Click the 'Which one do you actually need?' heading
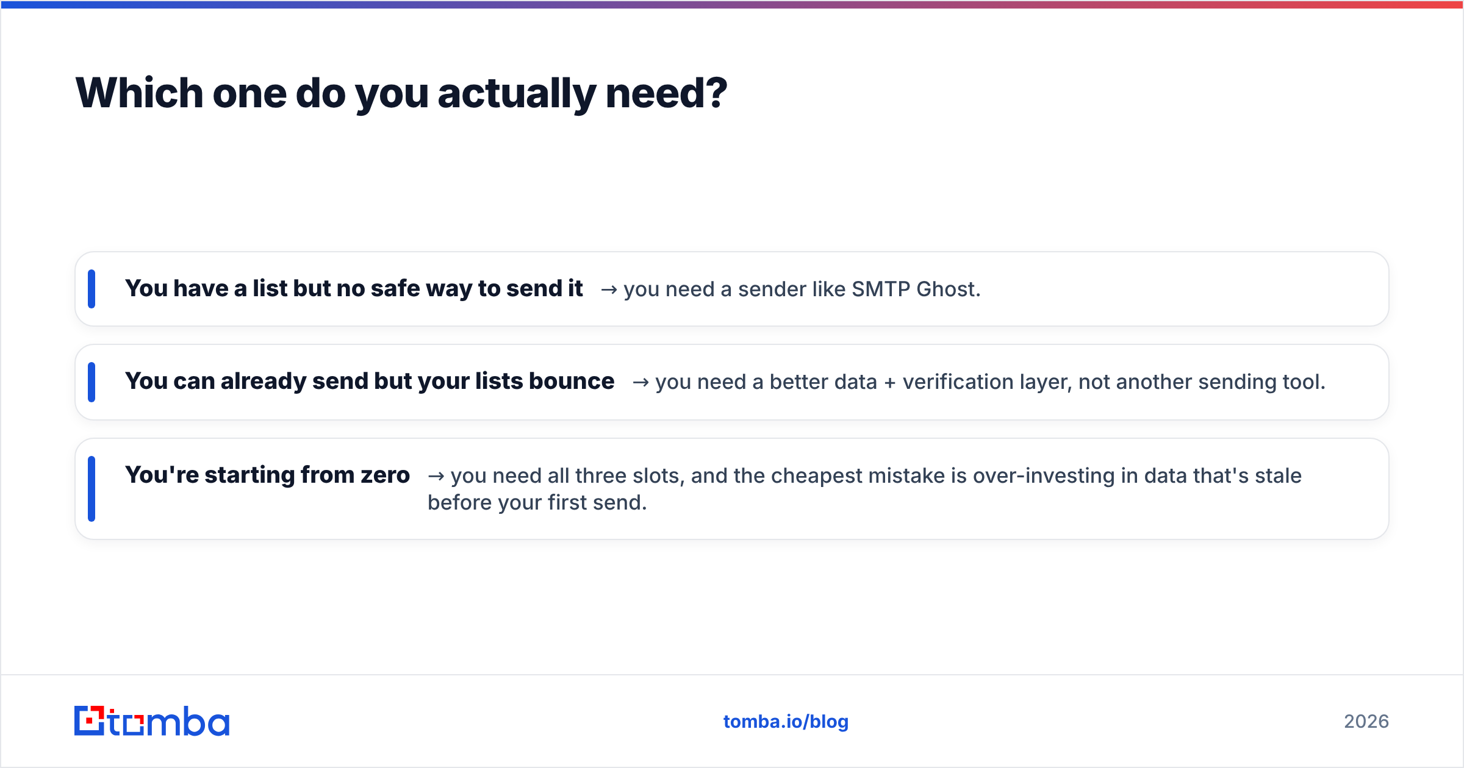Screen dimensions: 1464x768 [401, 93]
